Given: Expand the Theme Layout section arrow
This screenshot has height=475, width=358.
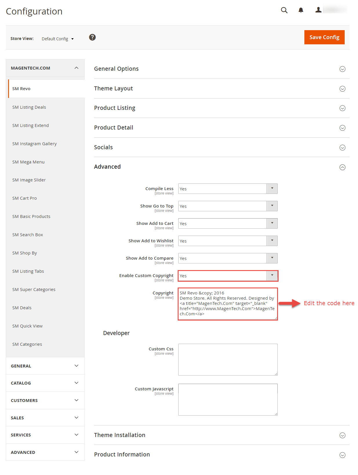Looking at the screenshot, I should (342, 89).
